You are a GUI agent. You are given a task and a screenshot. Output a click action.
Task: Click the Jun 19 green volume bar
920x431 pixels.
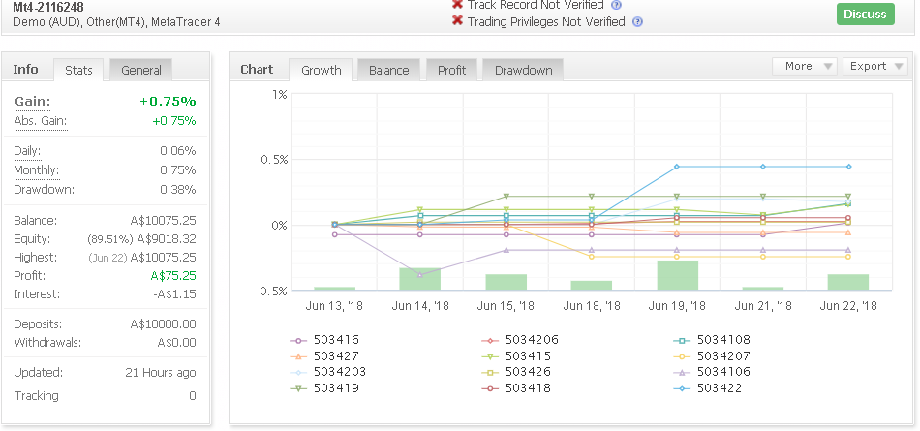(x=678, y=275)
